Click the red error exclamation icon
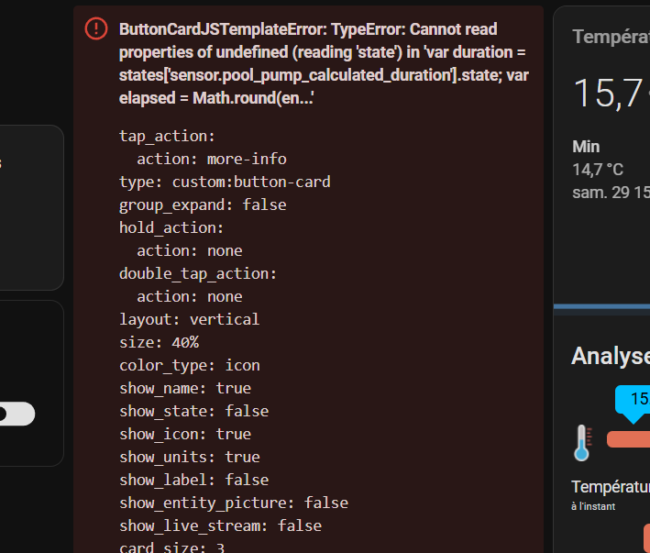This screenshot has width=650, height=553. [96, 28]
